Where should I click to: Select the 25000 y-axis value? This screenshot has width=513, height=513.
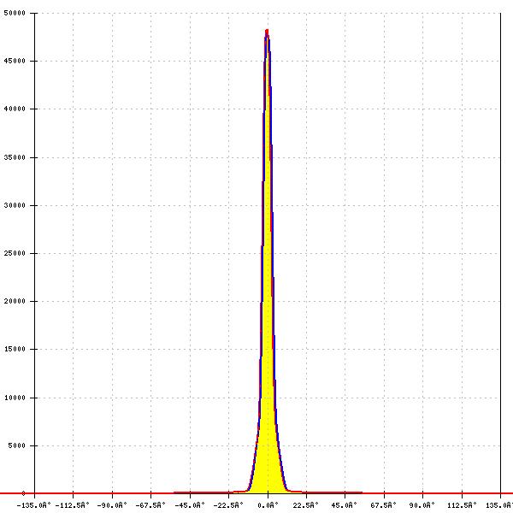[15, 253]
